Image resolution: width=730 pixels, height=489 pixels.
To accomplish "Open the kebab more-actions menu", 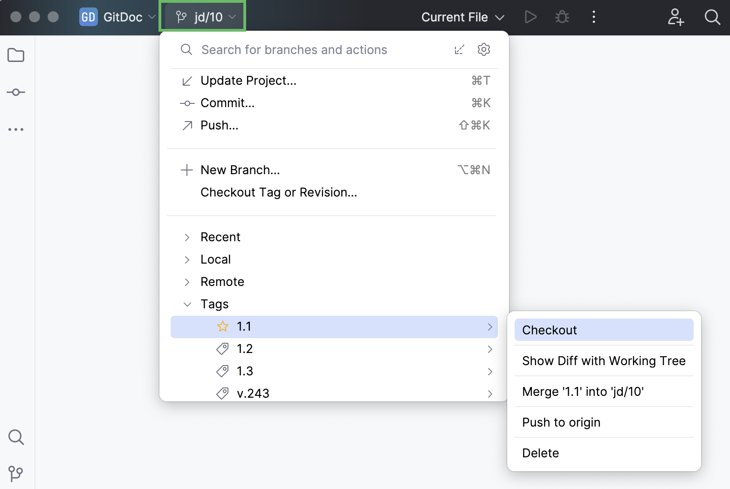I will pos(594,17).
